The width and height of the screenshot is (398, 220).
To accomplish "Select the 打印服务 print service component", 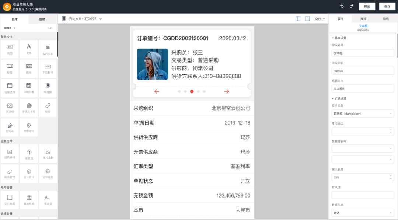I will tap(48, 173).
